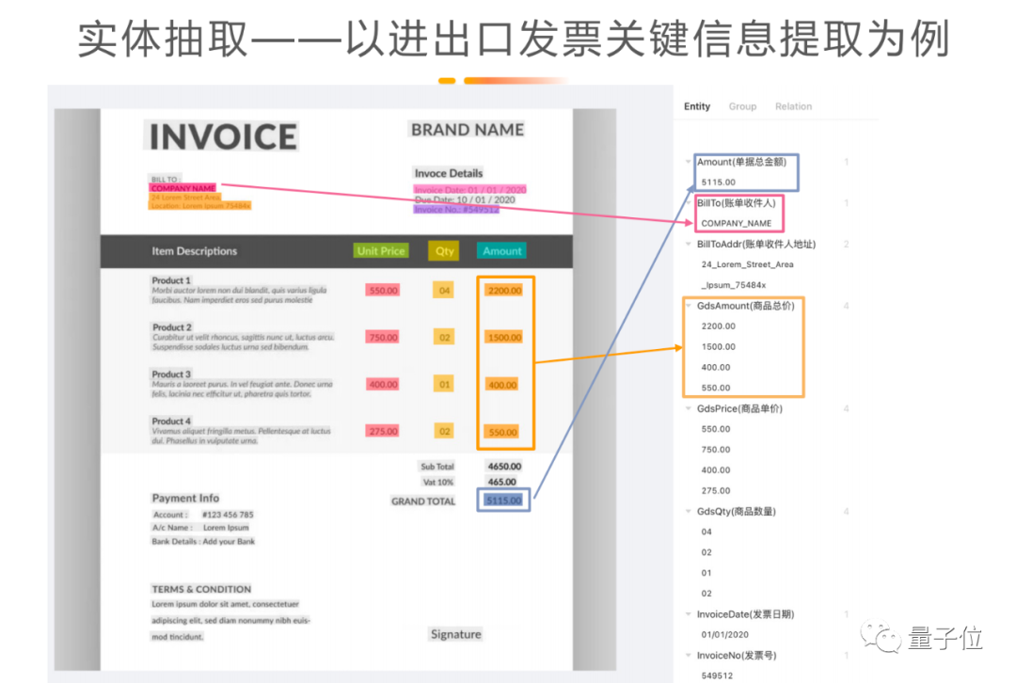This screenshot has height=683, width=1016.
Task: Collapse the GdsAmount(商品总价) group arrow
Action: (x=688, y=306)
